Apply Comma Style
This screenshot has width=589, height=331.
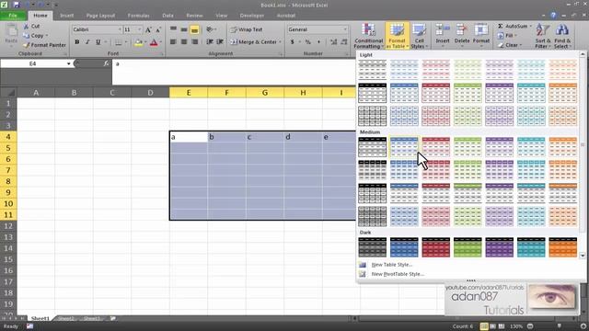pyautogui.click(x=318, y=42)
